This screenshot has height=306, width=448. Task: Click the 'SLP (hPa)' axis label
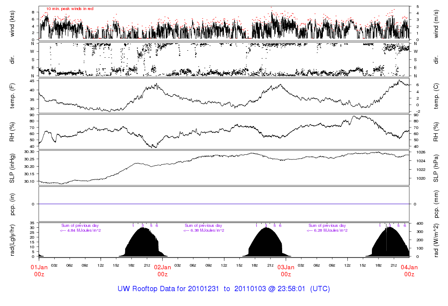coord(436,167)
